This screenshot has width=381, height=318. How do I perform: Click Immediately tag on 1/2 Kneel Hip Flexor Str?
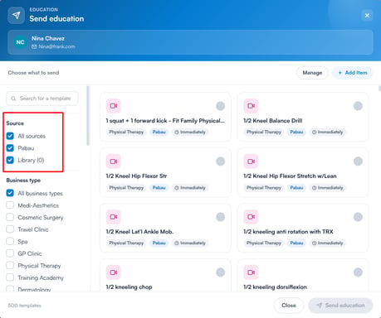click(190, 188)
